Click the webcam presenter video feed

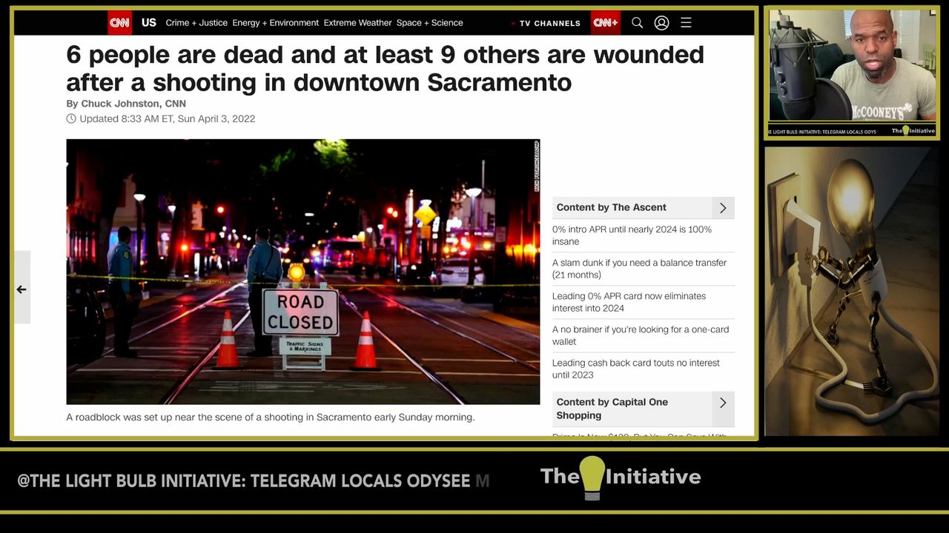coord(852,73)
